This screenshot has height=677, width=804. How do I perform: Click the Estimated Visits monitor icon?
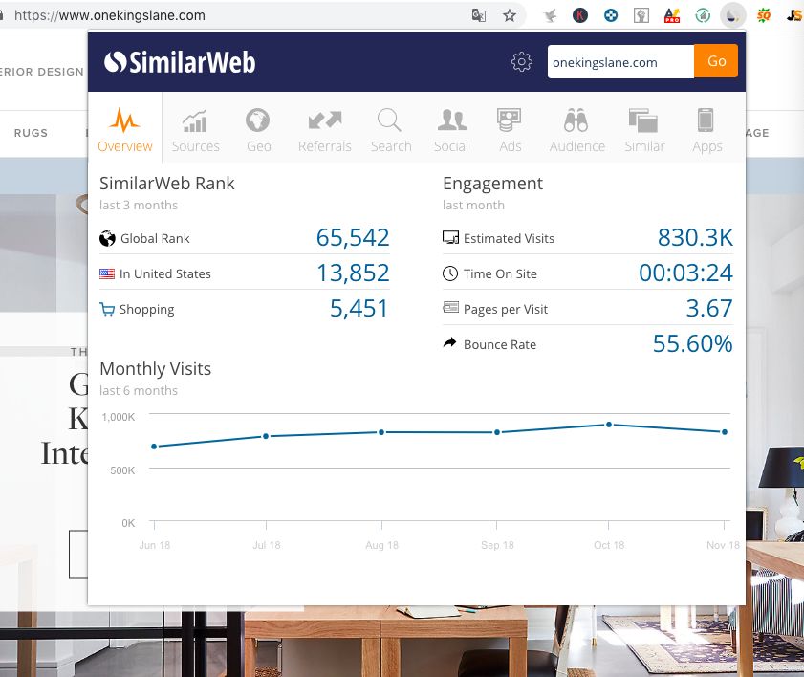[450, 237]
